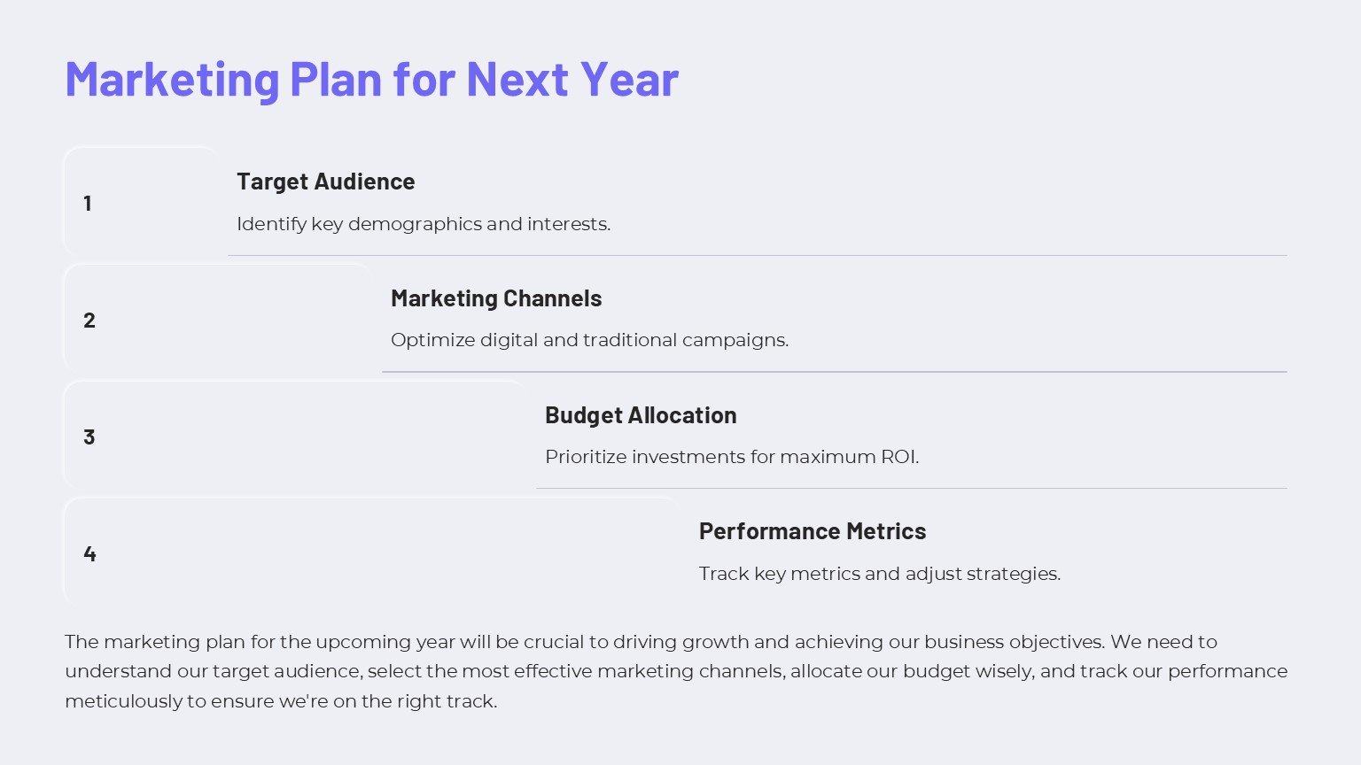Image resolution: width=1361 pixels, height=765 pixels.
Task: Select the paragraph line starting 'meticulously to ensure'
Action: 281,701
